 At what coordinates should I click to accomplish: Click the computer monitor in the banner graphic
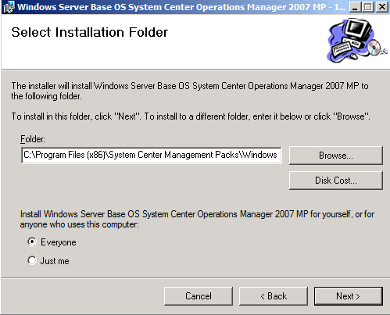point(356,29)
